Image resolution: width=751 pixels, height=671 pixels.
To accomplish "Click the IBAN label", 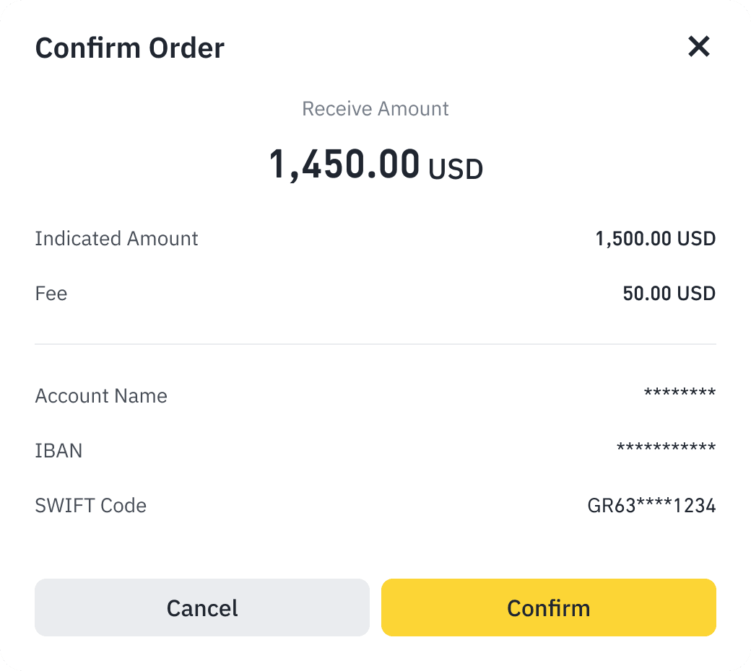I will click(x=58, y=451).
